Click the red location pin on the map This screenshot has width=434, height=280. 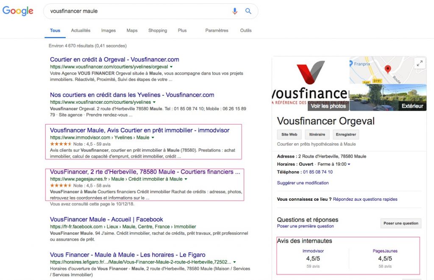coord(387,69)
